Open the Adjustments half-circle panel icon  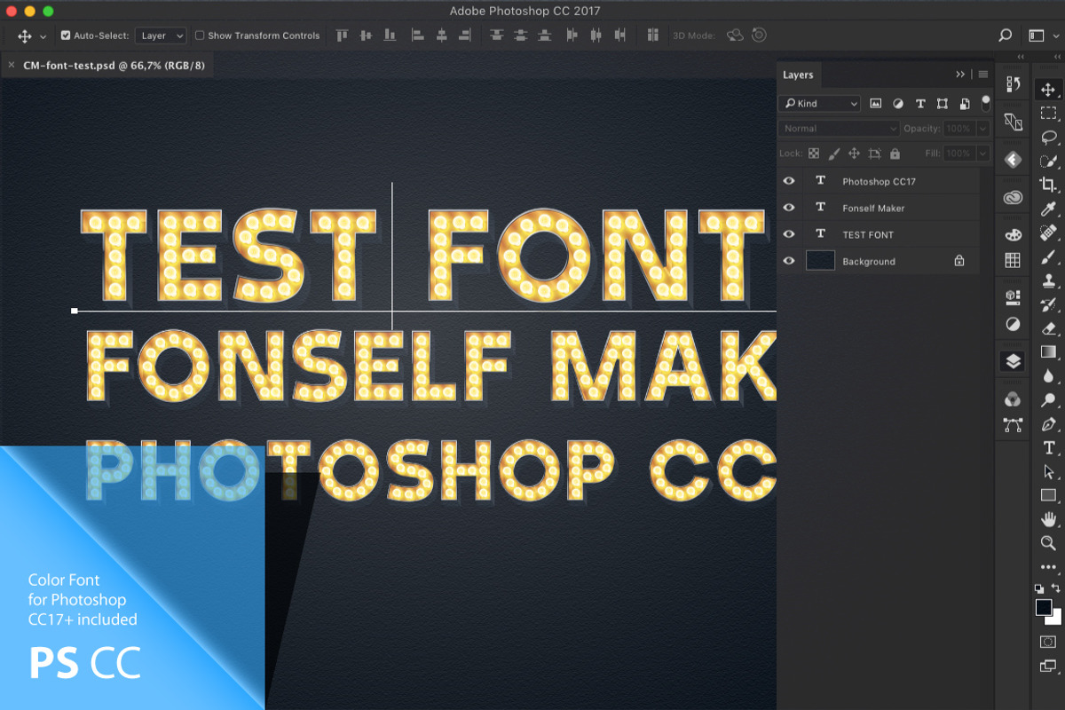coord(1013,324)
